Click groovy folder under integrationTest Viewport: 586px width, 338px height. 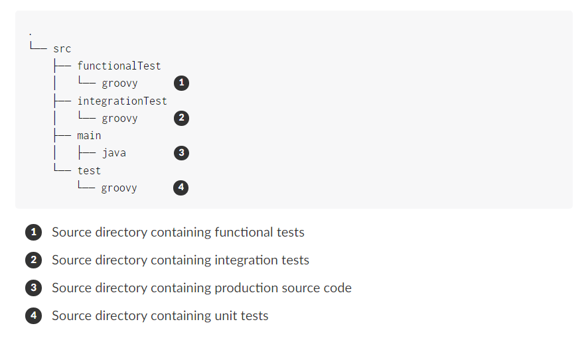120,119
